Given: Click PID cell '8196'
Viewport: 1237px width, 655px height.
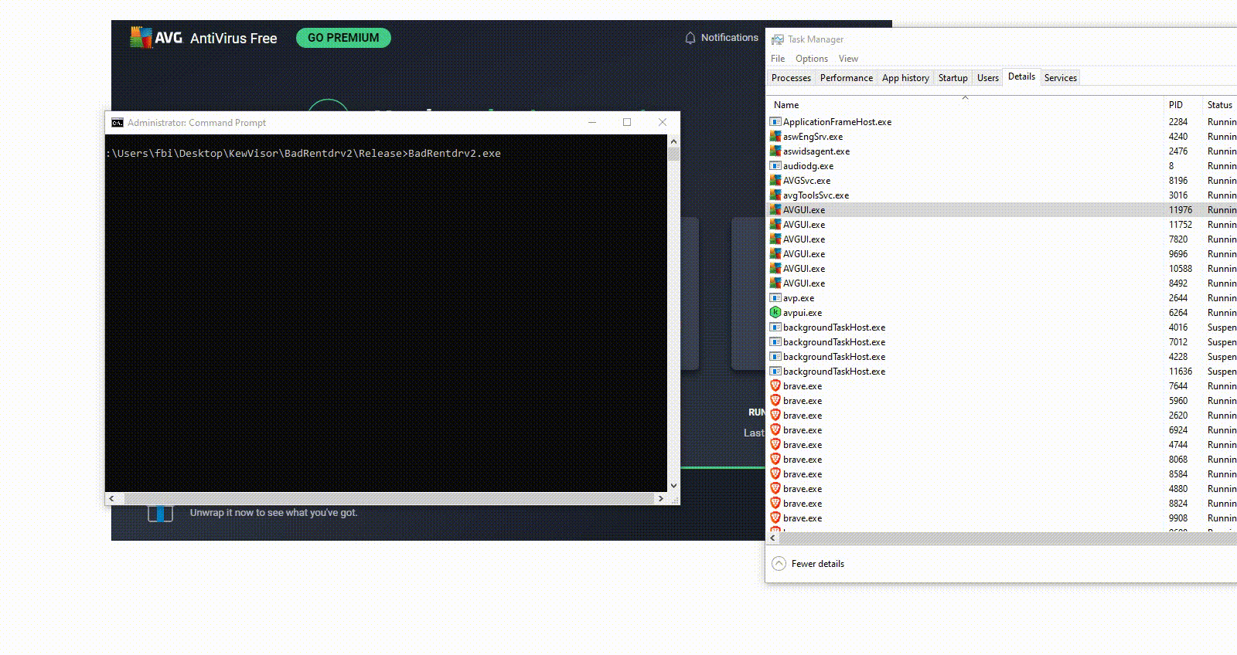Looking at the screenshot, I should (1178, 181).
